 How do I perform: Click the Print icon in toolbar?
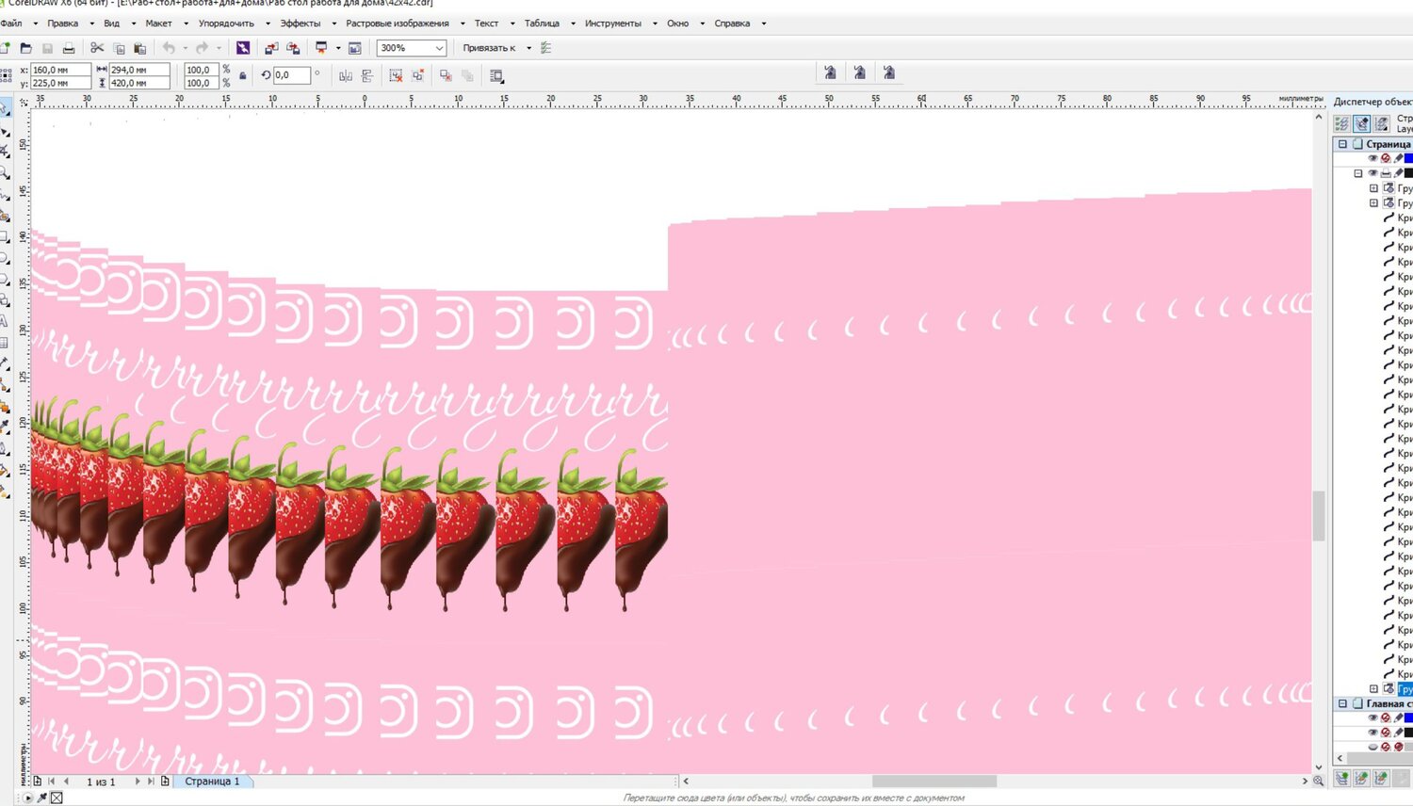pyautogui.click(x=69, y=48)
